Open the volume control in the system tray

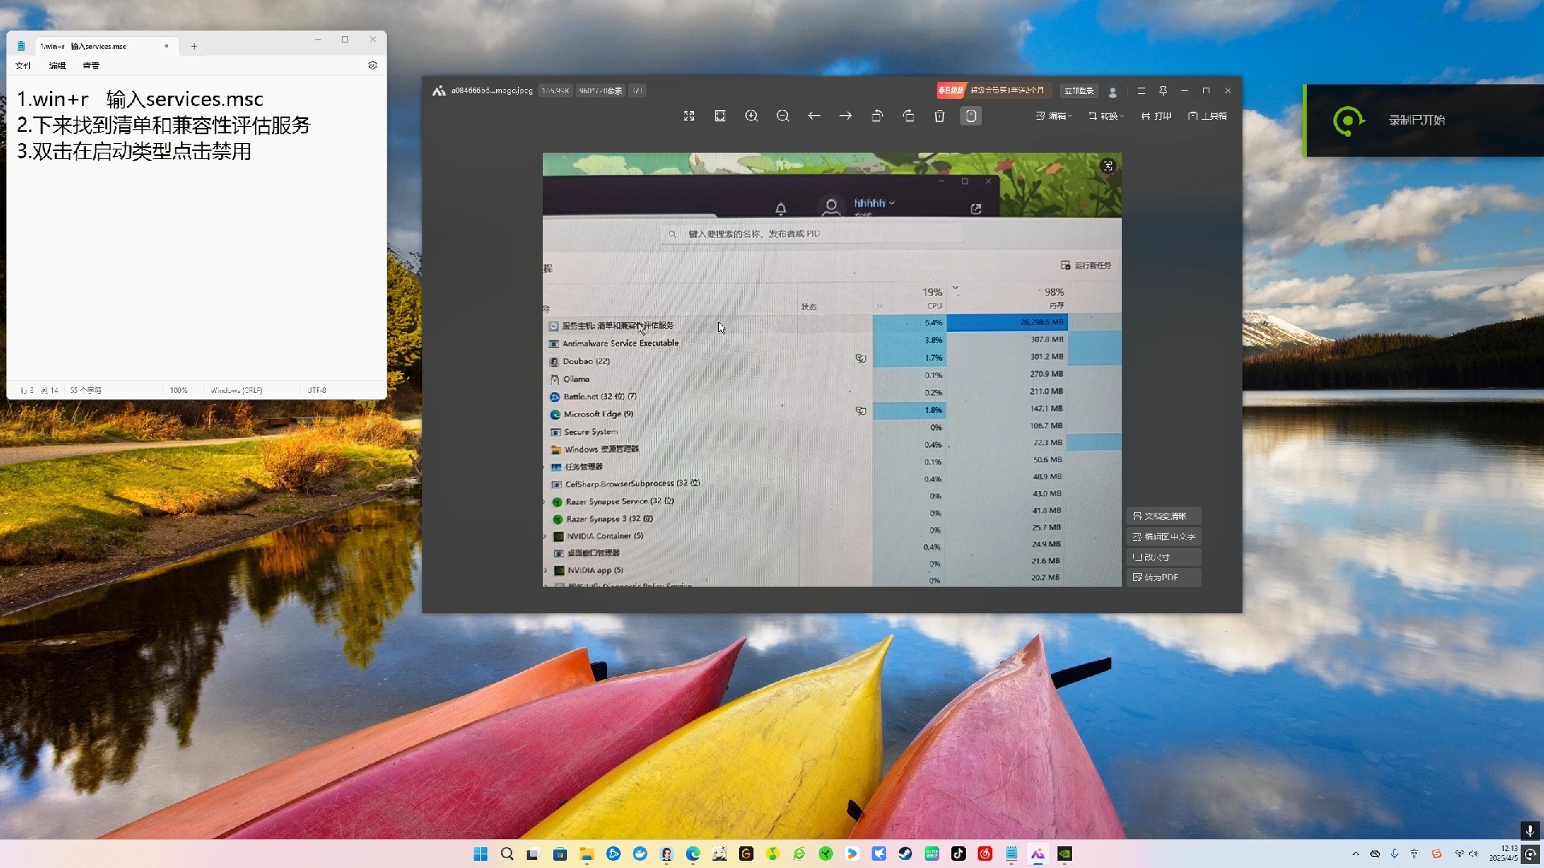[1473, 854]
